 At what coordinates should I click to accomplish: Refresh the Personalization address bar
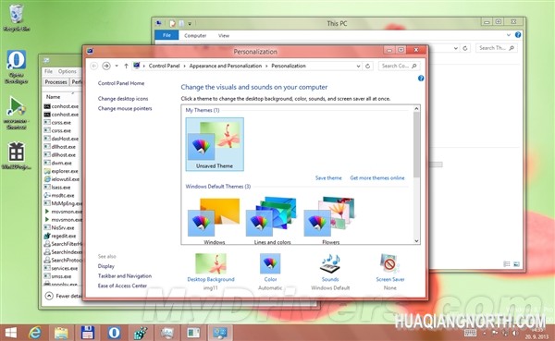(368, 66)
